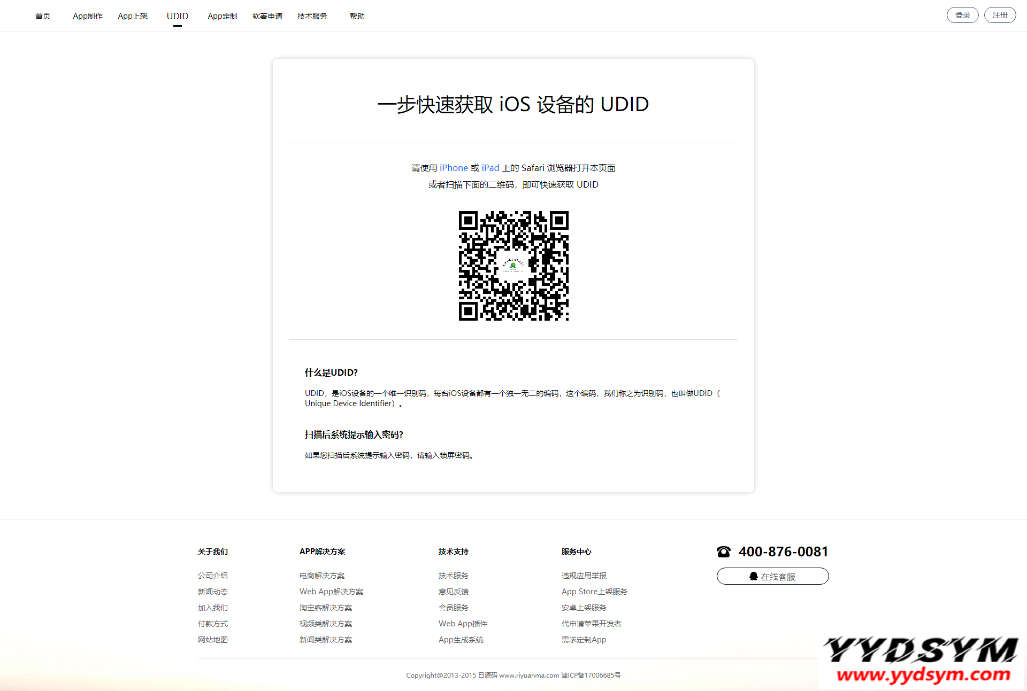Click the Web App插件 footer link

463,624
